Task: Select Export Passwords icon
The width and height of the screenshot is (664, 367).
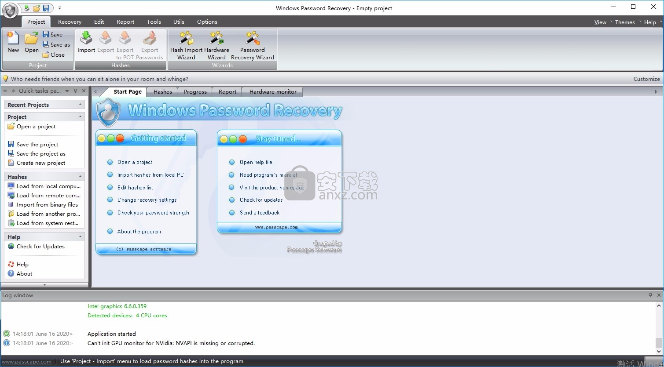Action: tap(150, 45)
